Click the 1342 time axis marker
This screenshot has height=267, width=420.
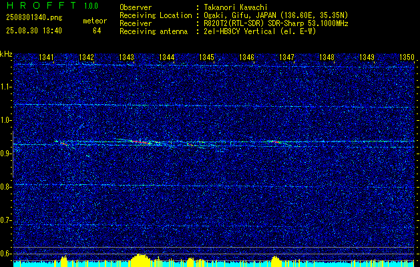click(x=86, y=57)
